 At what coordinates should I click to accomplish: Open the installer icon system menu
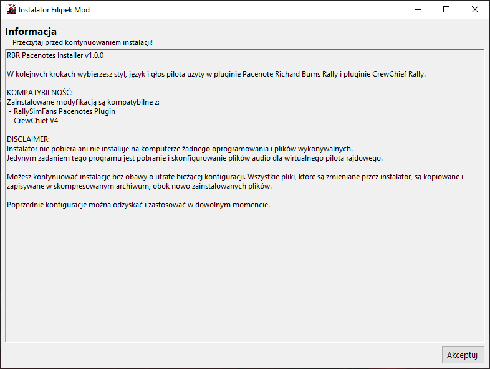click(x=11, y=10)
